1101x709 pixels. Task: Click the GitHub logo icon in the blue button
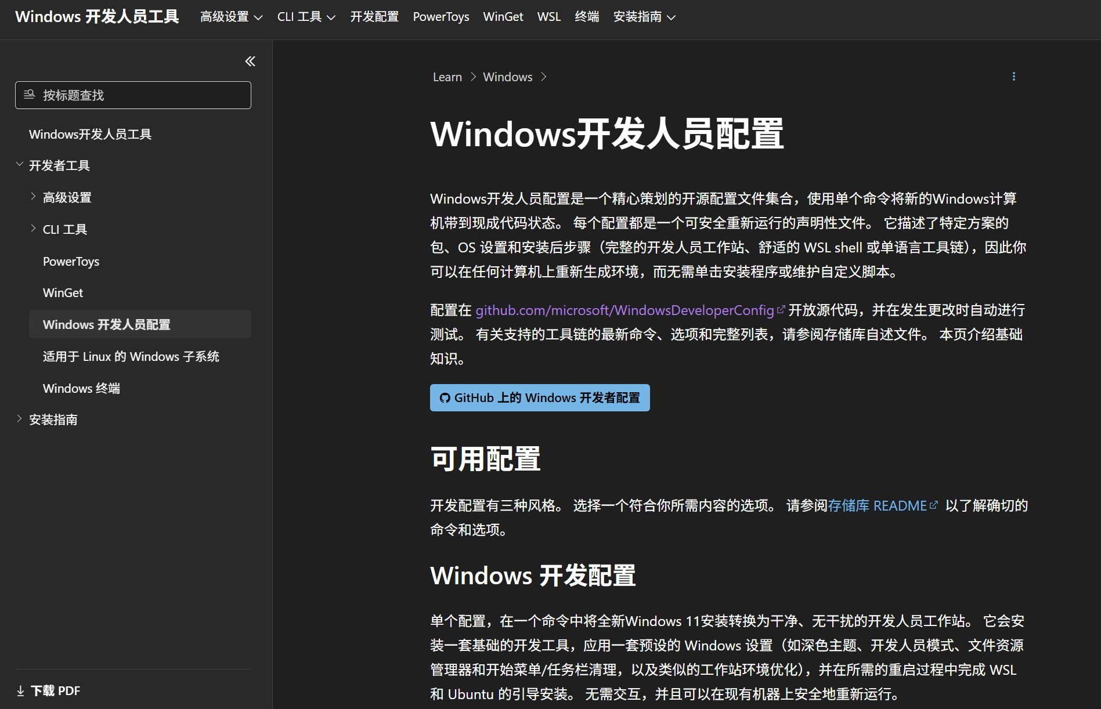[x=445, y=397]
